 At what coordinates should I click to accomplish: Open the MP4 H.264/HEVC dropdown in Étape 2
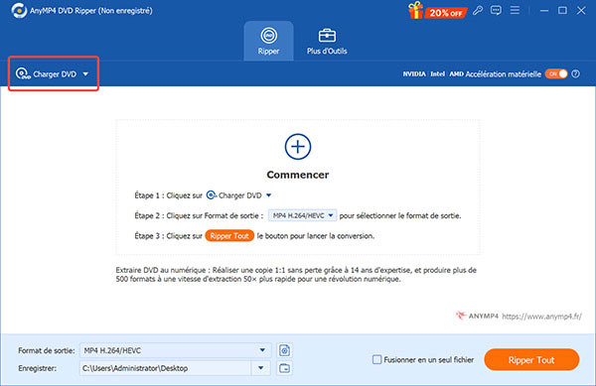(x=303, y=215)
